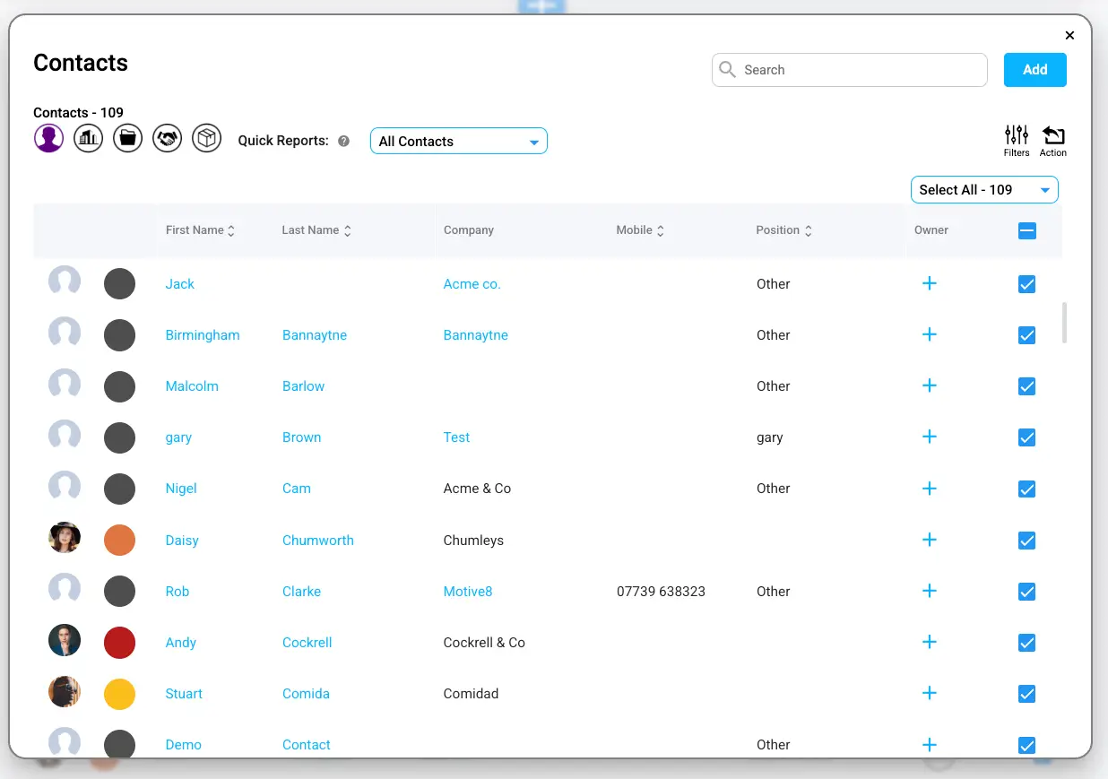Image resolution: width=1108 pixels, height=779 pixels.
Task: Open the folder icon view
Action: pyautogui.click(x=128, y=138)
